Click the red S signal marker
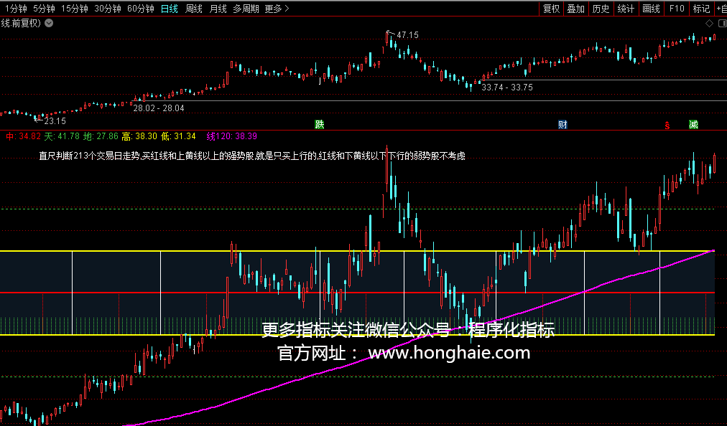This screenshot has height=426, width=727. [667, 126]
